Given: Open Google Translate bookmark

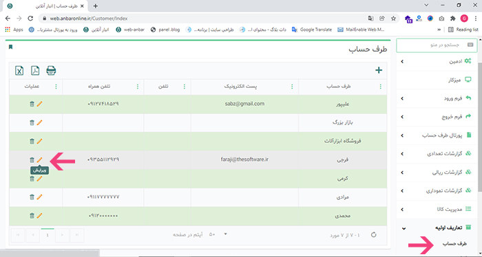Looking at the screenshot, I should click(312, 30).
